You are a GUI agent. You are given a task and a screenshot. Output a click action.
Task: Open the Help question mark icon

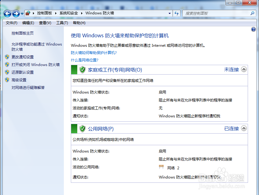254,29
